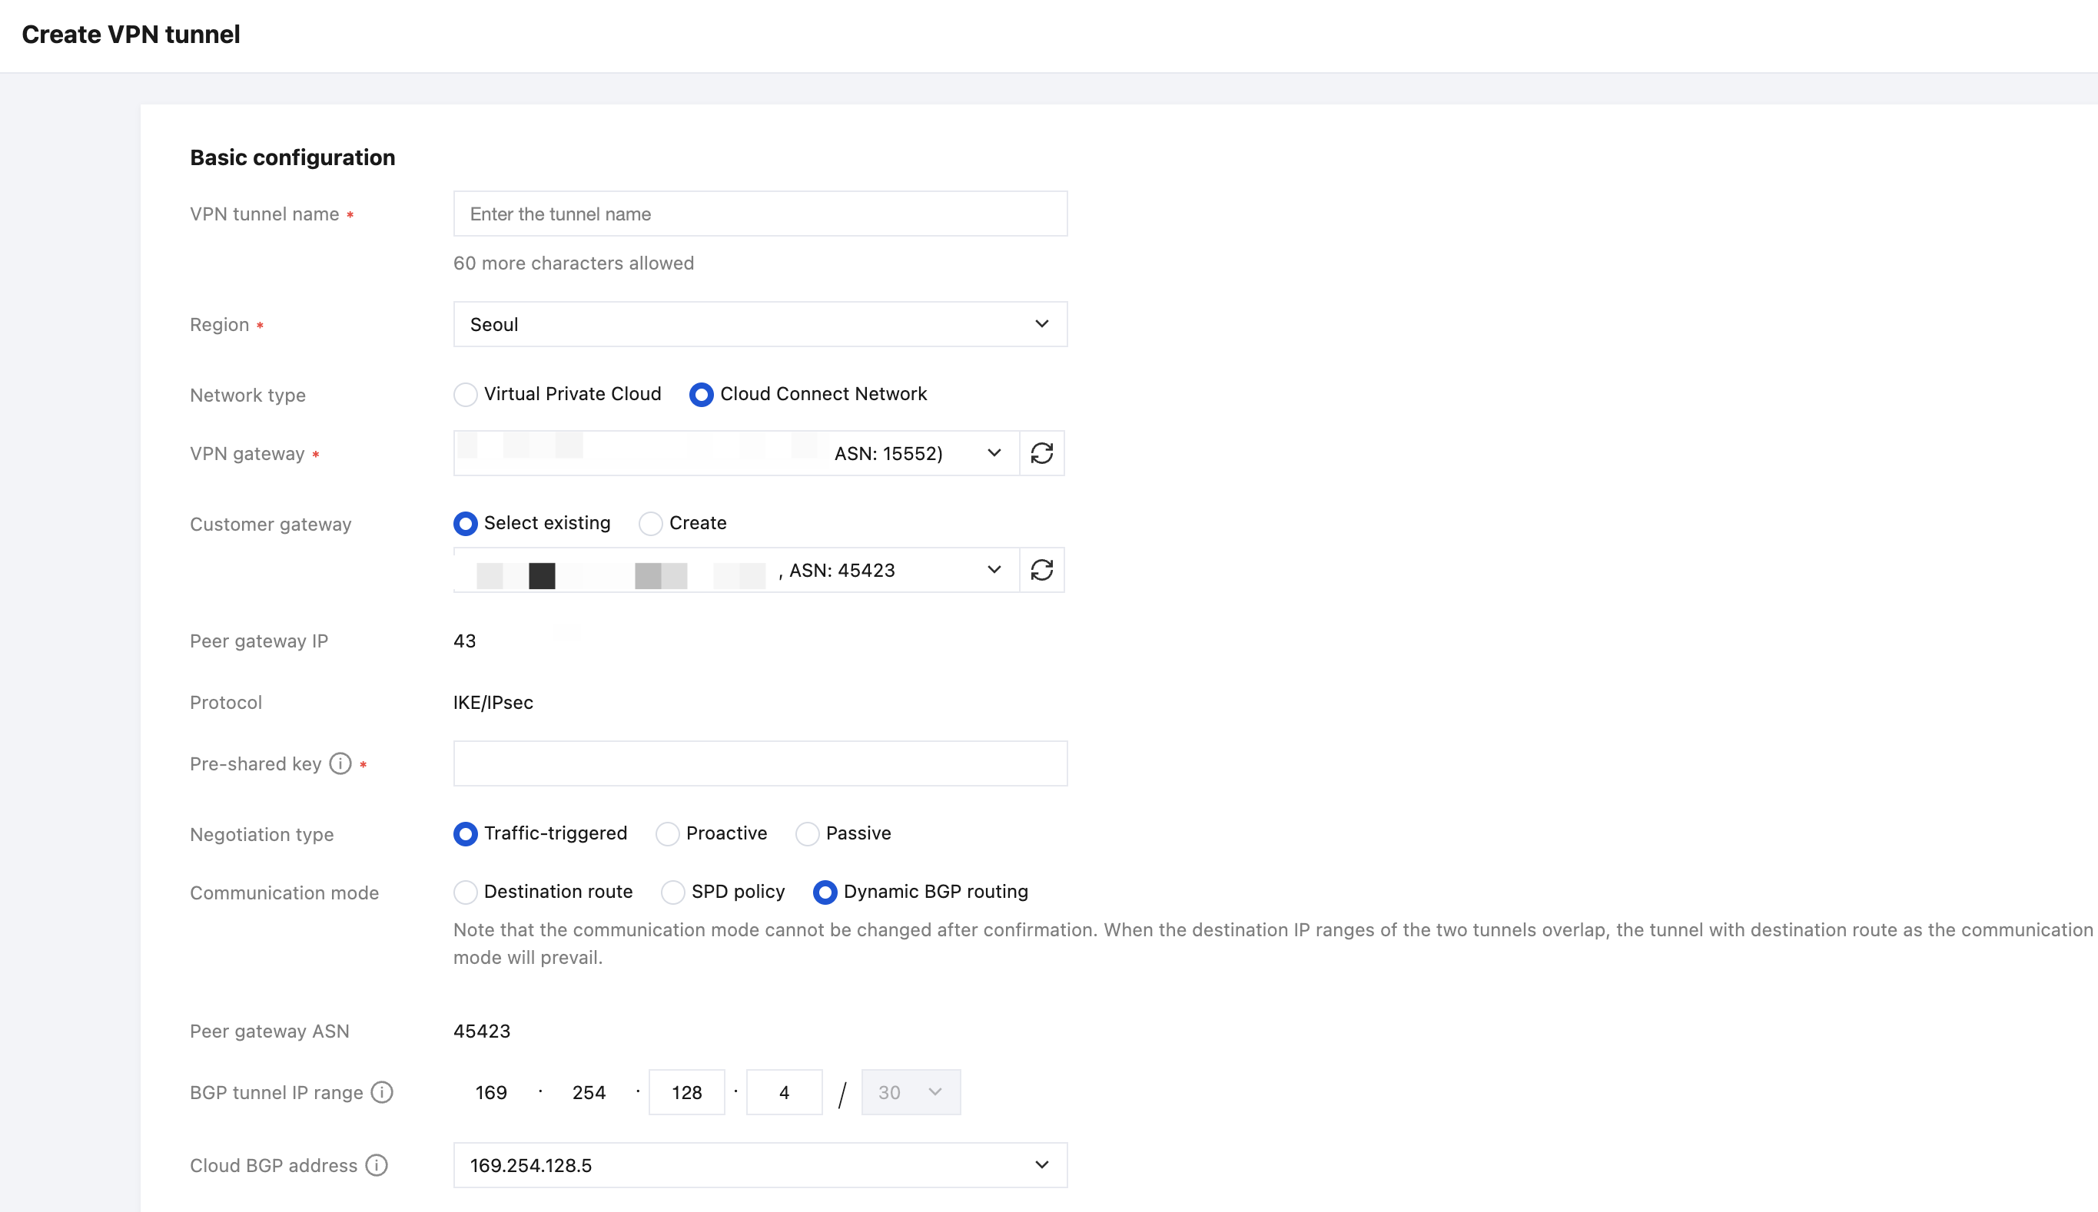Click the IKE/IPsec protocol value
This screenshot has height=1212, width=2098.
click(493, 703)
